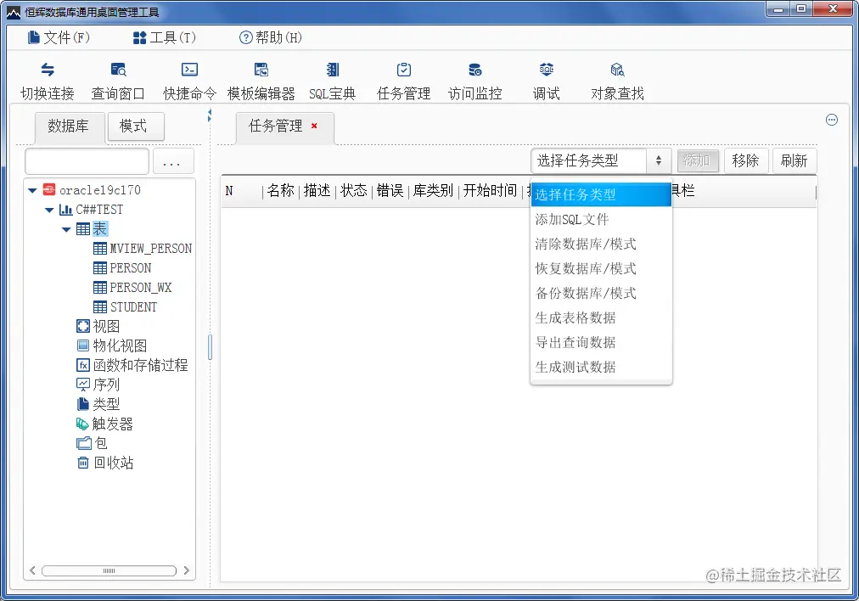Collapse the C##TEST schema node
This screenshot has height=601, width=859.
[49, 210]
